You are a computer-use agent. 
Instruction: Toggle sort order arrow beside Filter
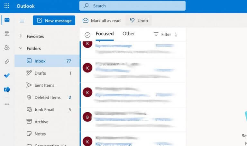tap(176, 34)
